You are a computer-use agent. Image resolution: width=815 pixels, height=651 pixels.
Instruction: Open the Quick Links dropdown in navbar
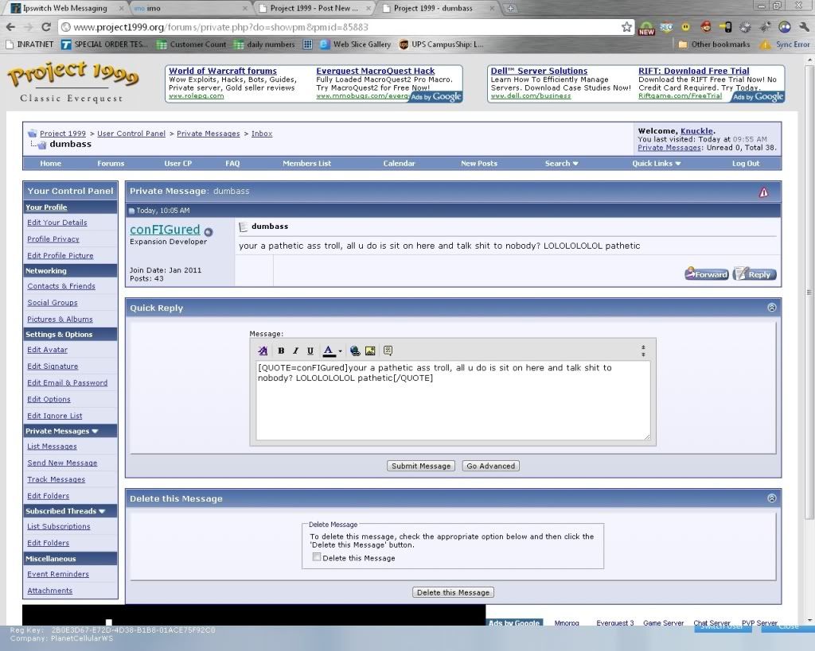click(657, 164)
